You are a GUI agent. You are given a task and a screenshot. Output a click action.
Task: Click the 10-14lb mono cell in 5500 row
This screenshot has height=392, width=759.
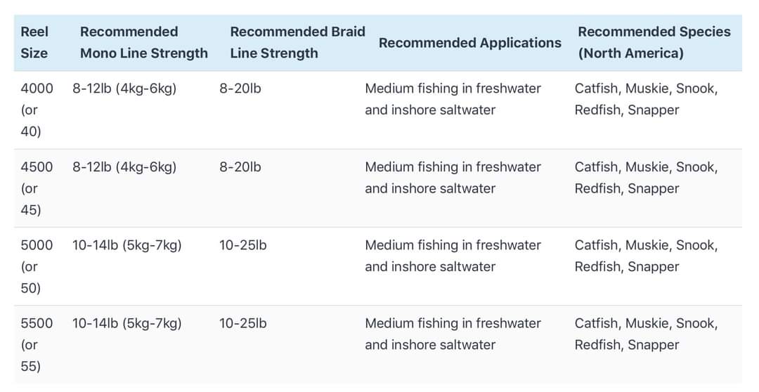click(x=126, y=324)
